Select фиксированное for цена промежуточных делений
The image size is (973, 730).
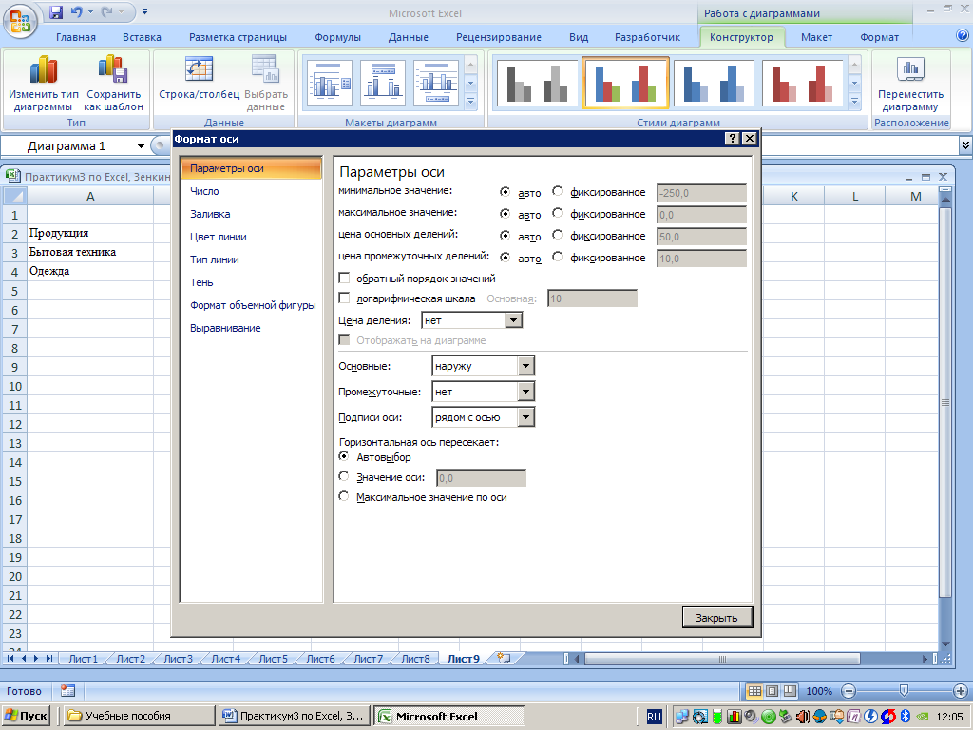click(x=557, y=257)
